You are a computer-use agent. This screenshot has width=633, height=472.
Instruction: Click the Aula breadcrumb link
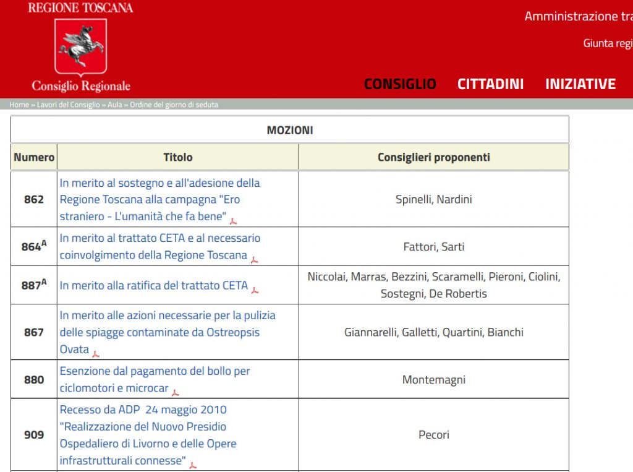click(x=115, y=105)
